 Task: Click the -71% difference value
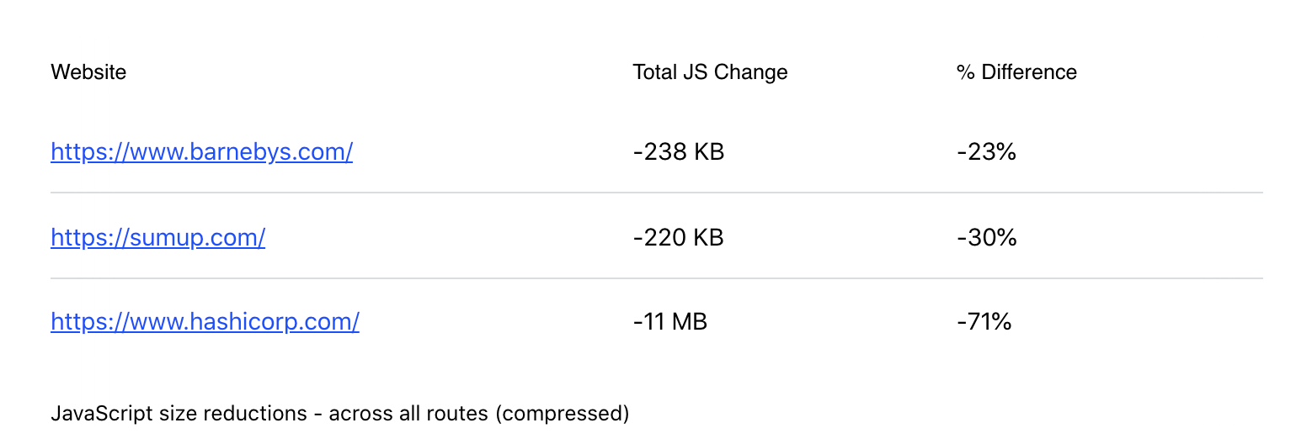point(984,321)
